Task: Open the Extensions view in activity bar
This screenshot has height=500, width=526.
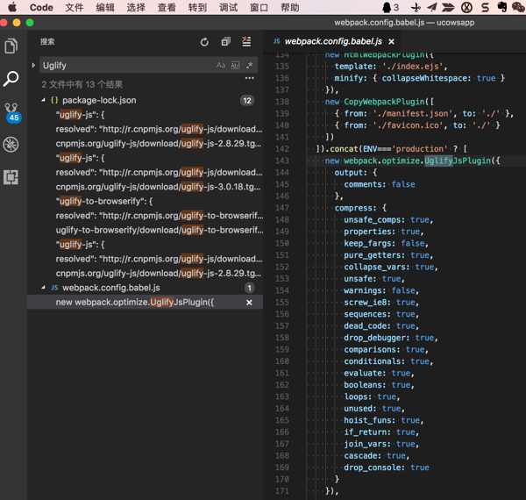Action: click(11, 177)
